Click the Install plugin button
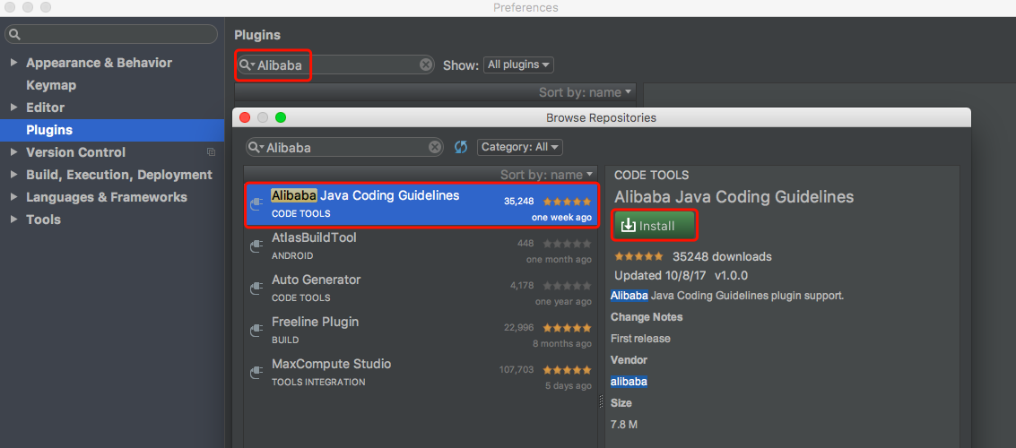Viewport: 1016px width, 448px height. 655,226
